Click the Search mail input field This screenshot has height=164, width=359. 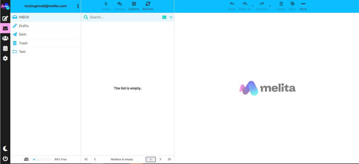click(123, 17)
